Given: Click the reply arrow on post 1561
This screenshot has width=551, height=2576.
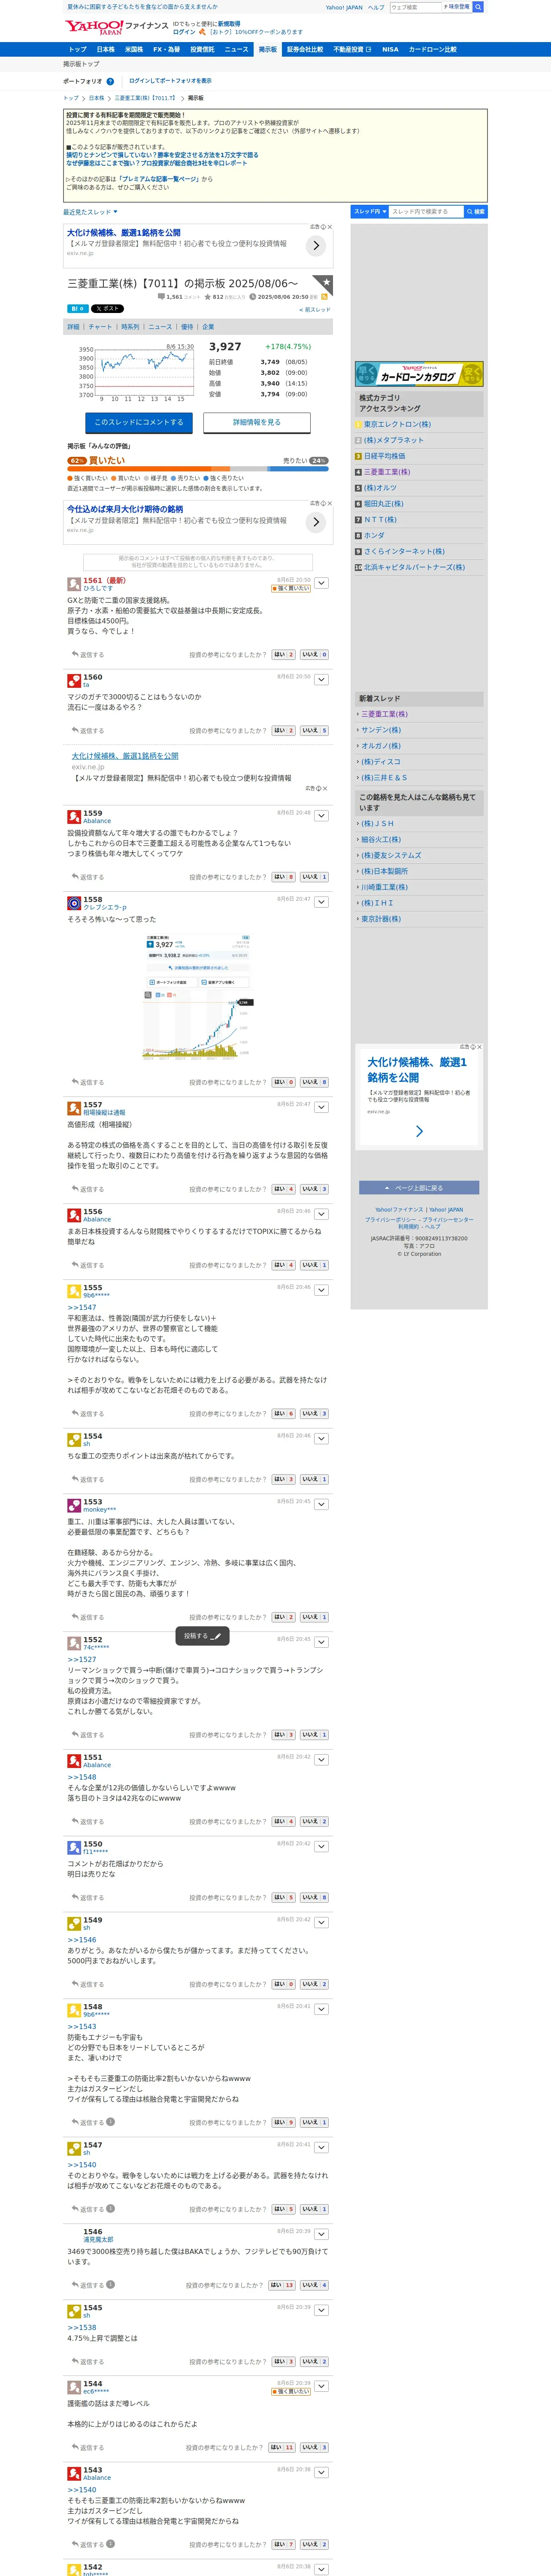Looking at the screenshot, I should point(75,654).
